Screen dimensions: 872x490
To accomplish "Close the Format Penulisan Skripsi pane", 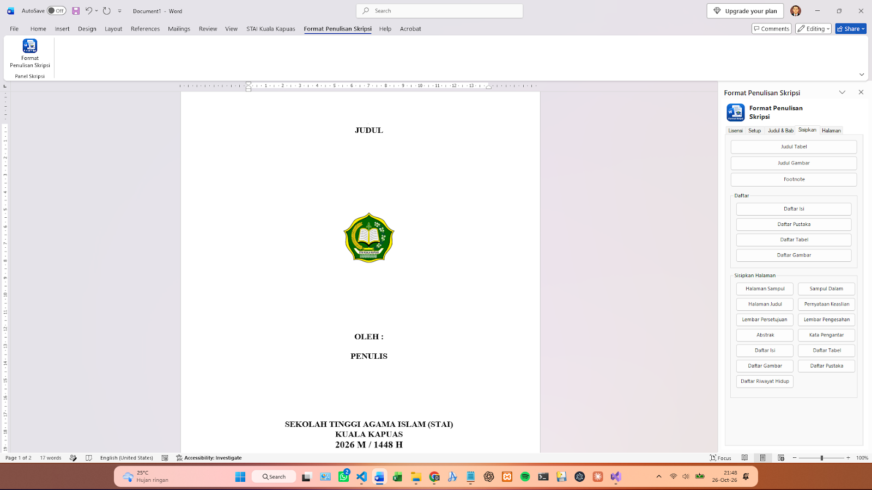I will click(861, 93).
